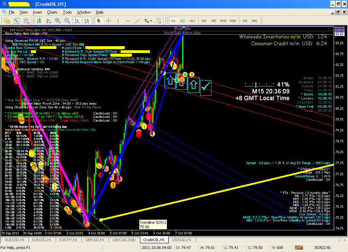Switch to the USDCAD,Daily chart tab

pyautogui.click(x=125, y=239)
